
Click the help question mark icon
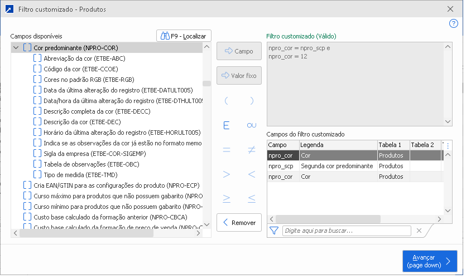click(x=454, y=23)
